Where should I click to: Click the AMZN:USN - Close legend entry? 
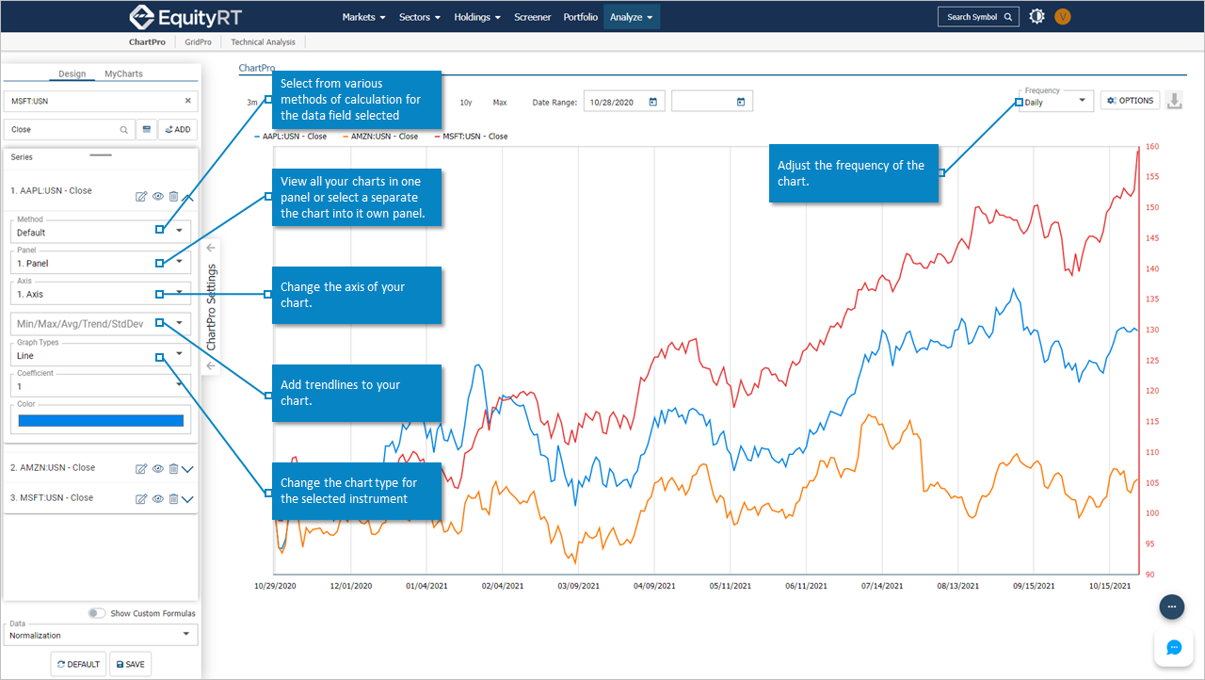click(379, 137)
